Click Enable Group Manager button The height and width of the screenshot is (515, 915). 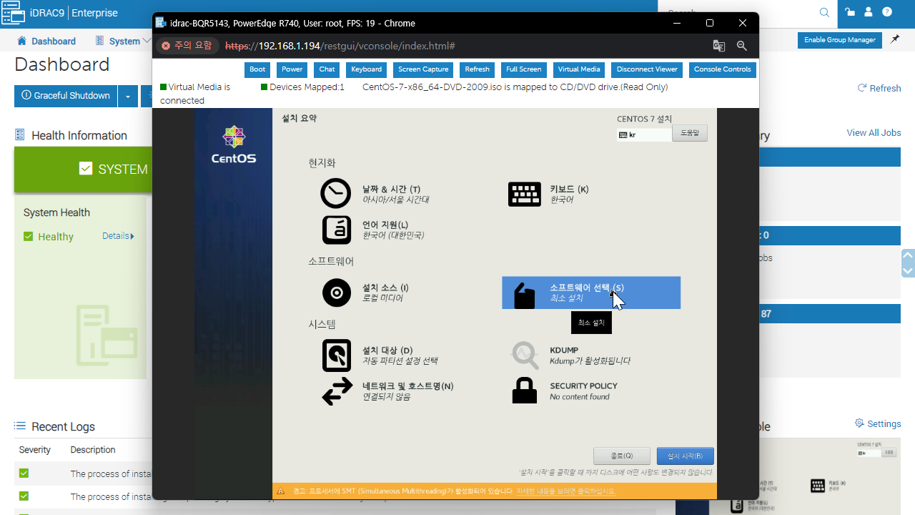pyautogui.click(x=839, y=40)
